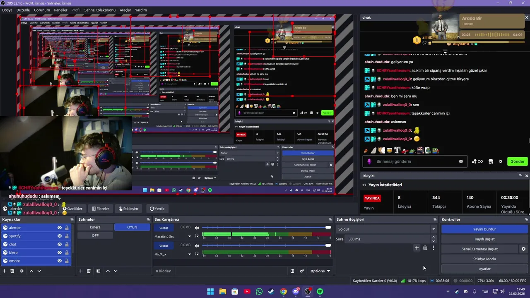Unlock the chat source

pyautogui.click(x=66, y=244)
